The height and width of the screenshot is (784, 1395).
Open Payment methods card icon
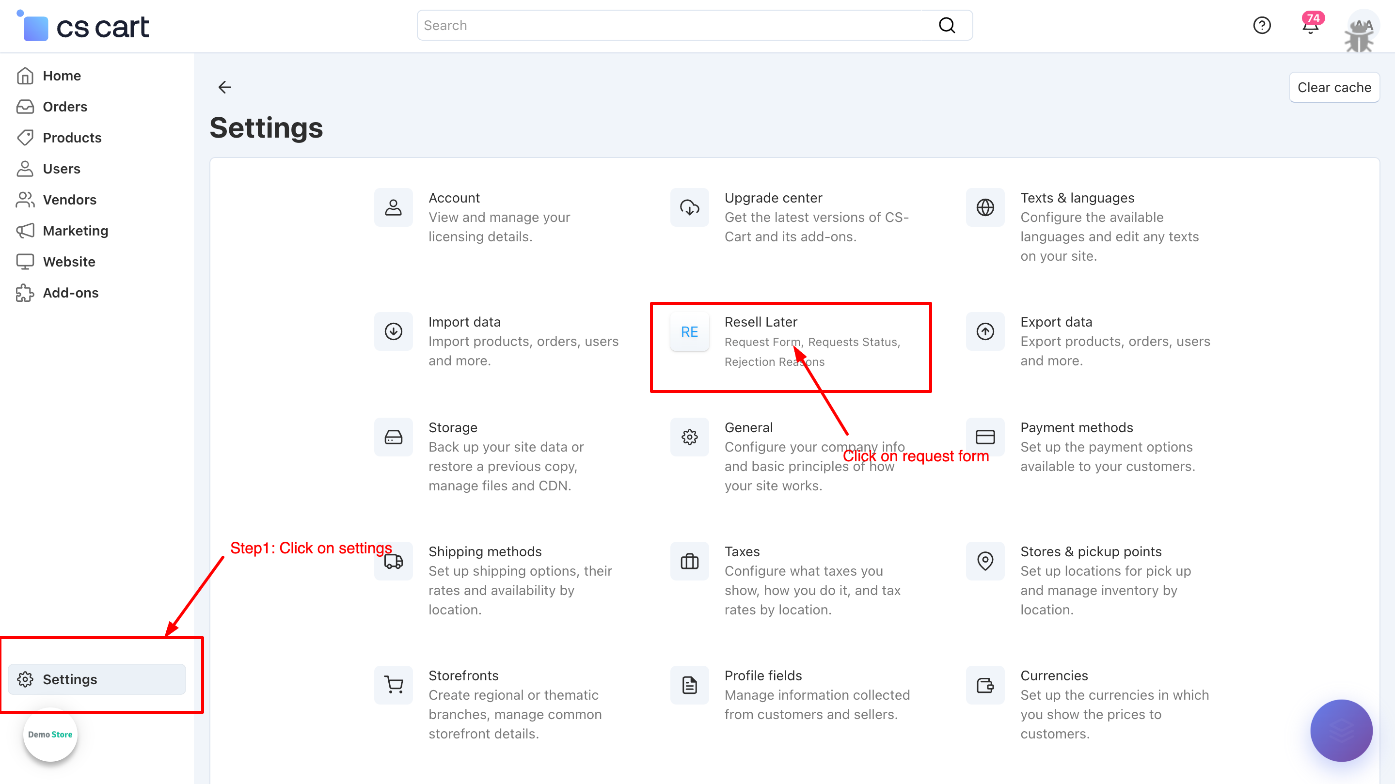point(984,437)
